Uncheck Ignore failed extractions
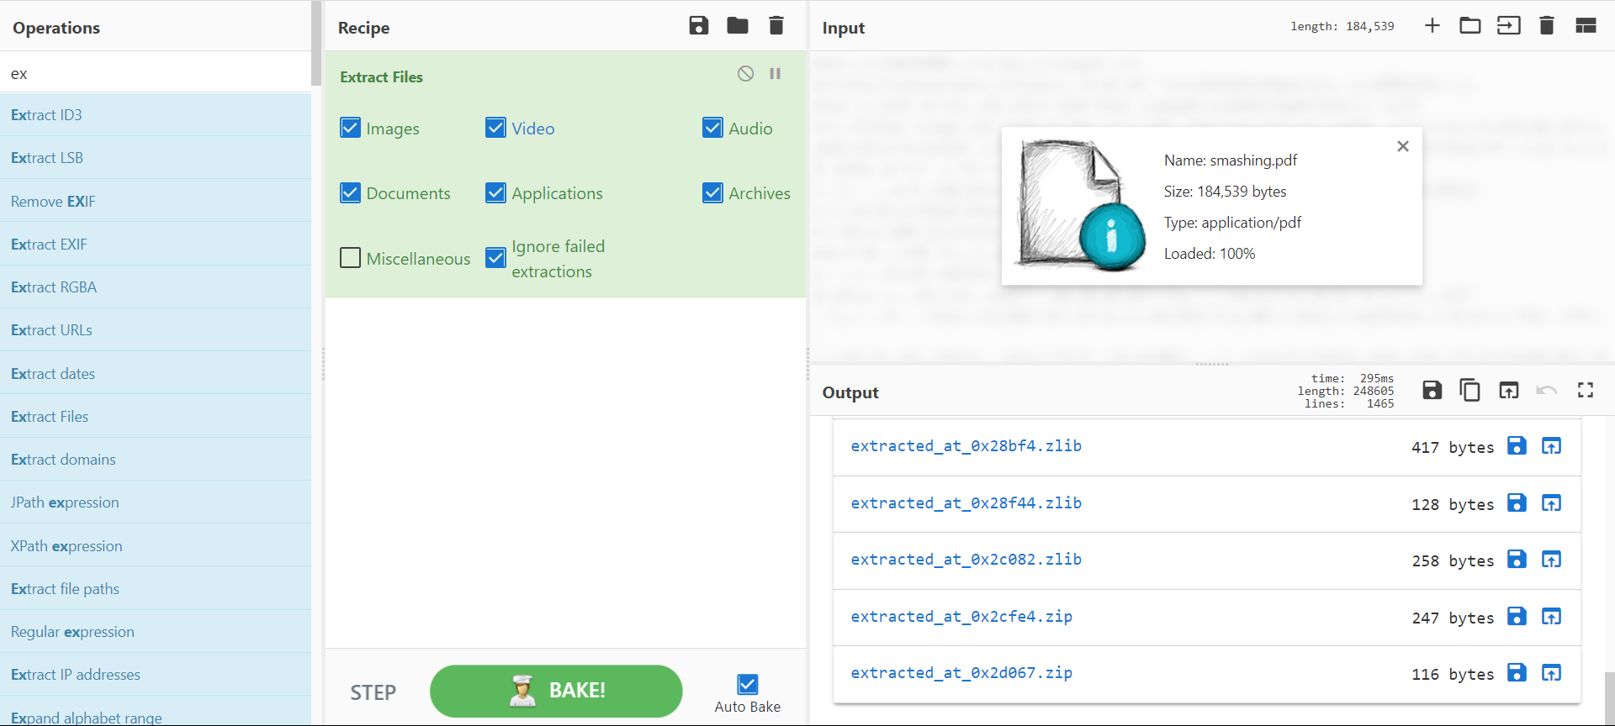 [x=496, y=258]
